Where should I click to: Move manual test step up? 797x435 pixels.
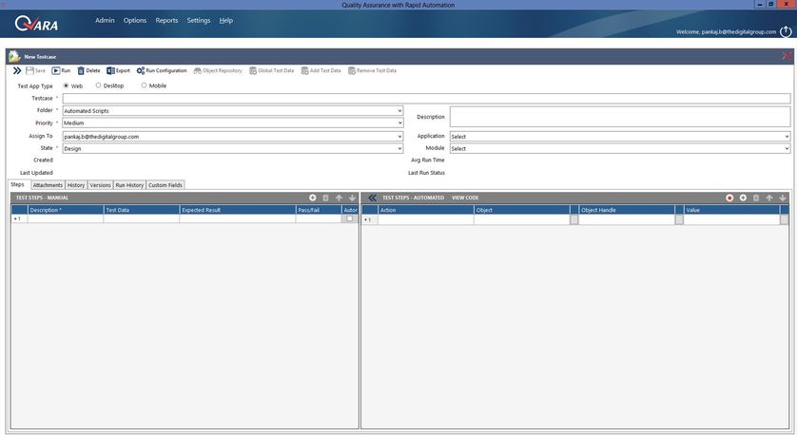pos(339,198)
